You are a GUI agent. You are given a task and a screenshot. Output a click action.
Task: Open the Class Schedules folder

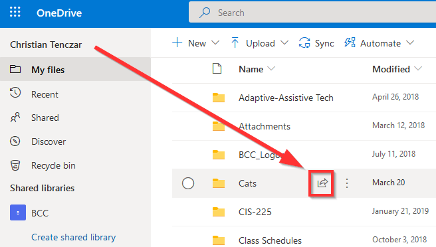point(270,240)
